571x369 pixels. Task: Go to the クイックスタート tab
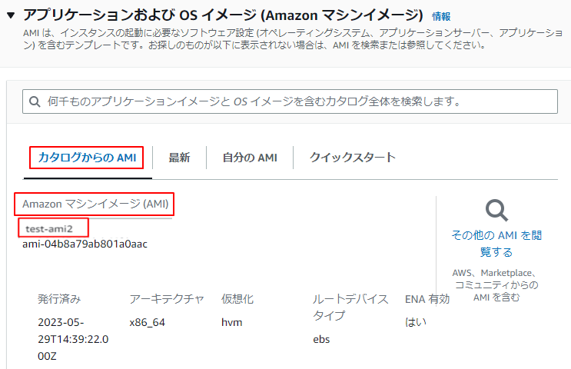[352, 158]
